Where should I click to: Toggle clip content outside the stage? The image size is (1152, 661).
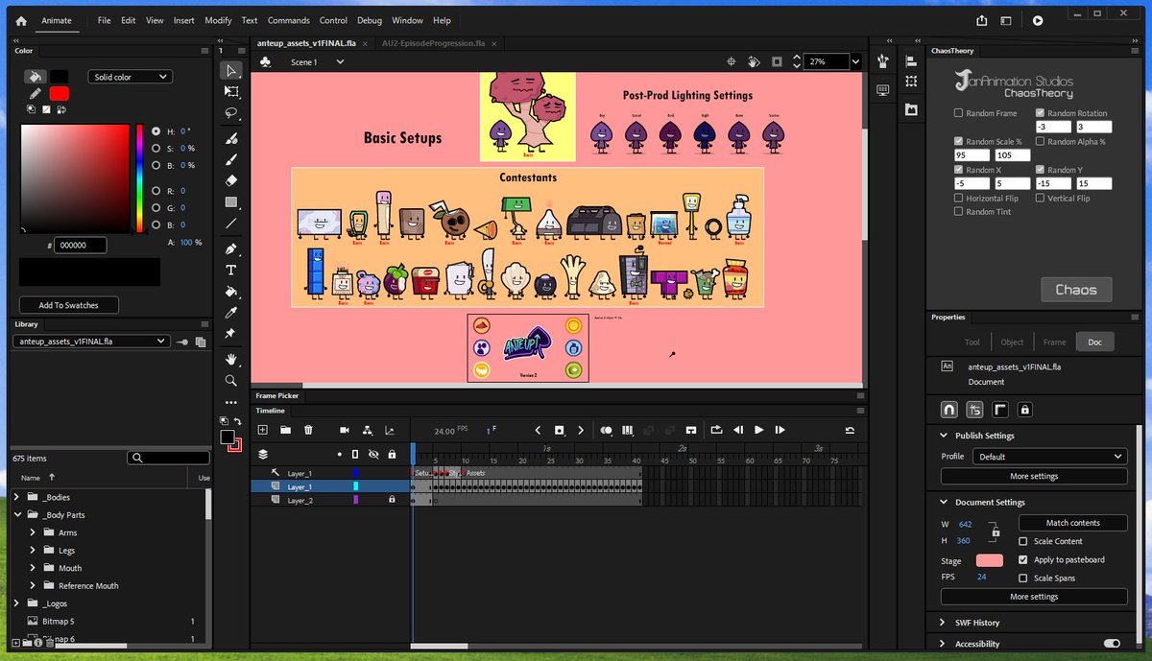(x=777, y=61)
